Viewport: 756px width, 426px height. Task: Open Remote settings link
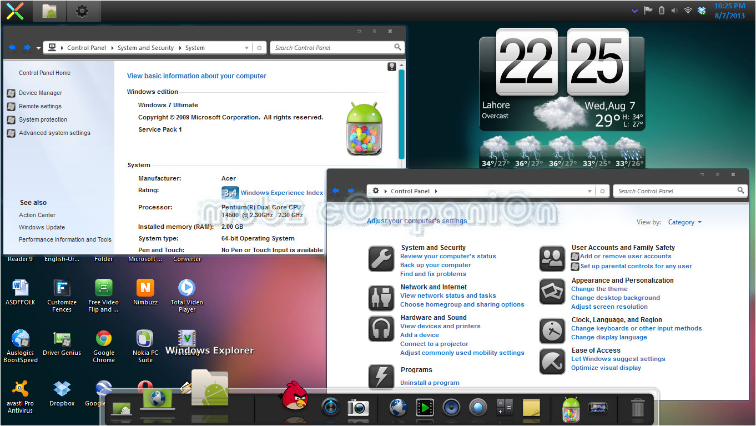(x=40, y=106)
